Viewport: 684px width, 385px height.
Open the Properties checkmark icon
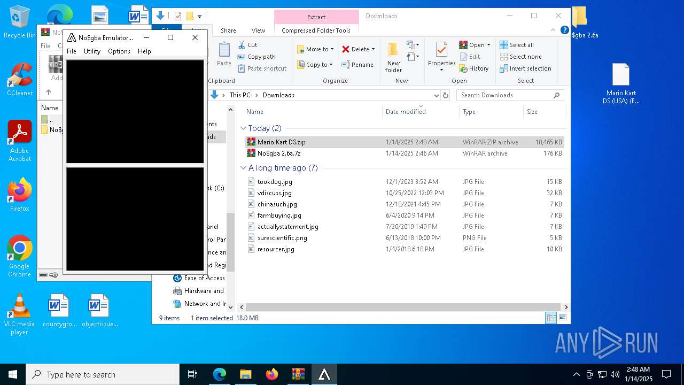(x=441, y=50)
